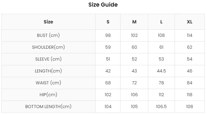Click the Size header cell
The image size is (207, 114).
point(48,22)
